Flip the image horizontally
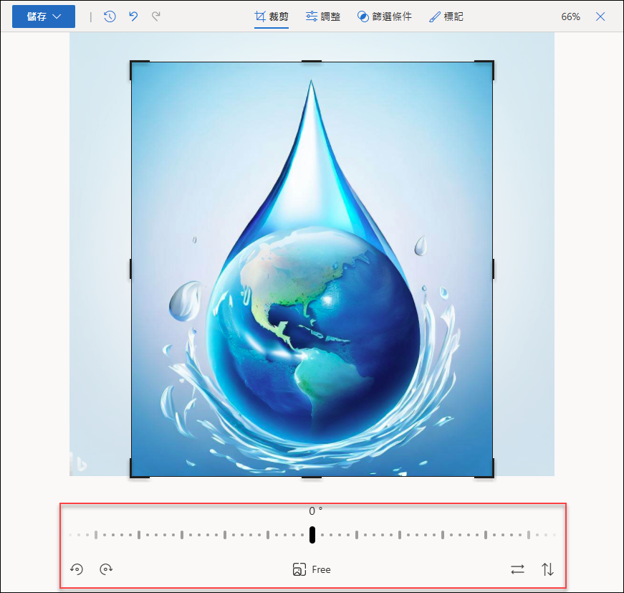 click(x=517, y=569)
